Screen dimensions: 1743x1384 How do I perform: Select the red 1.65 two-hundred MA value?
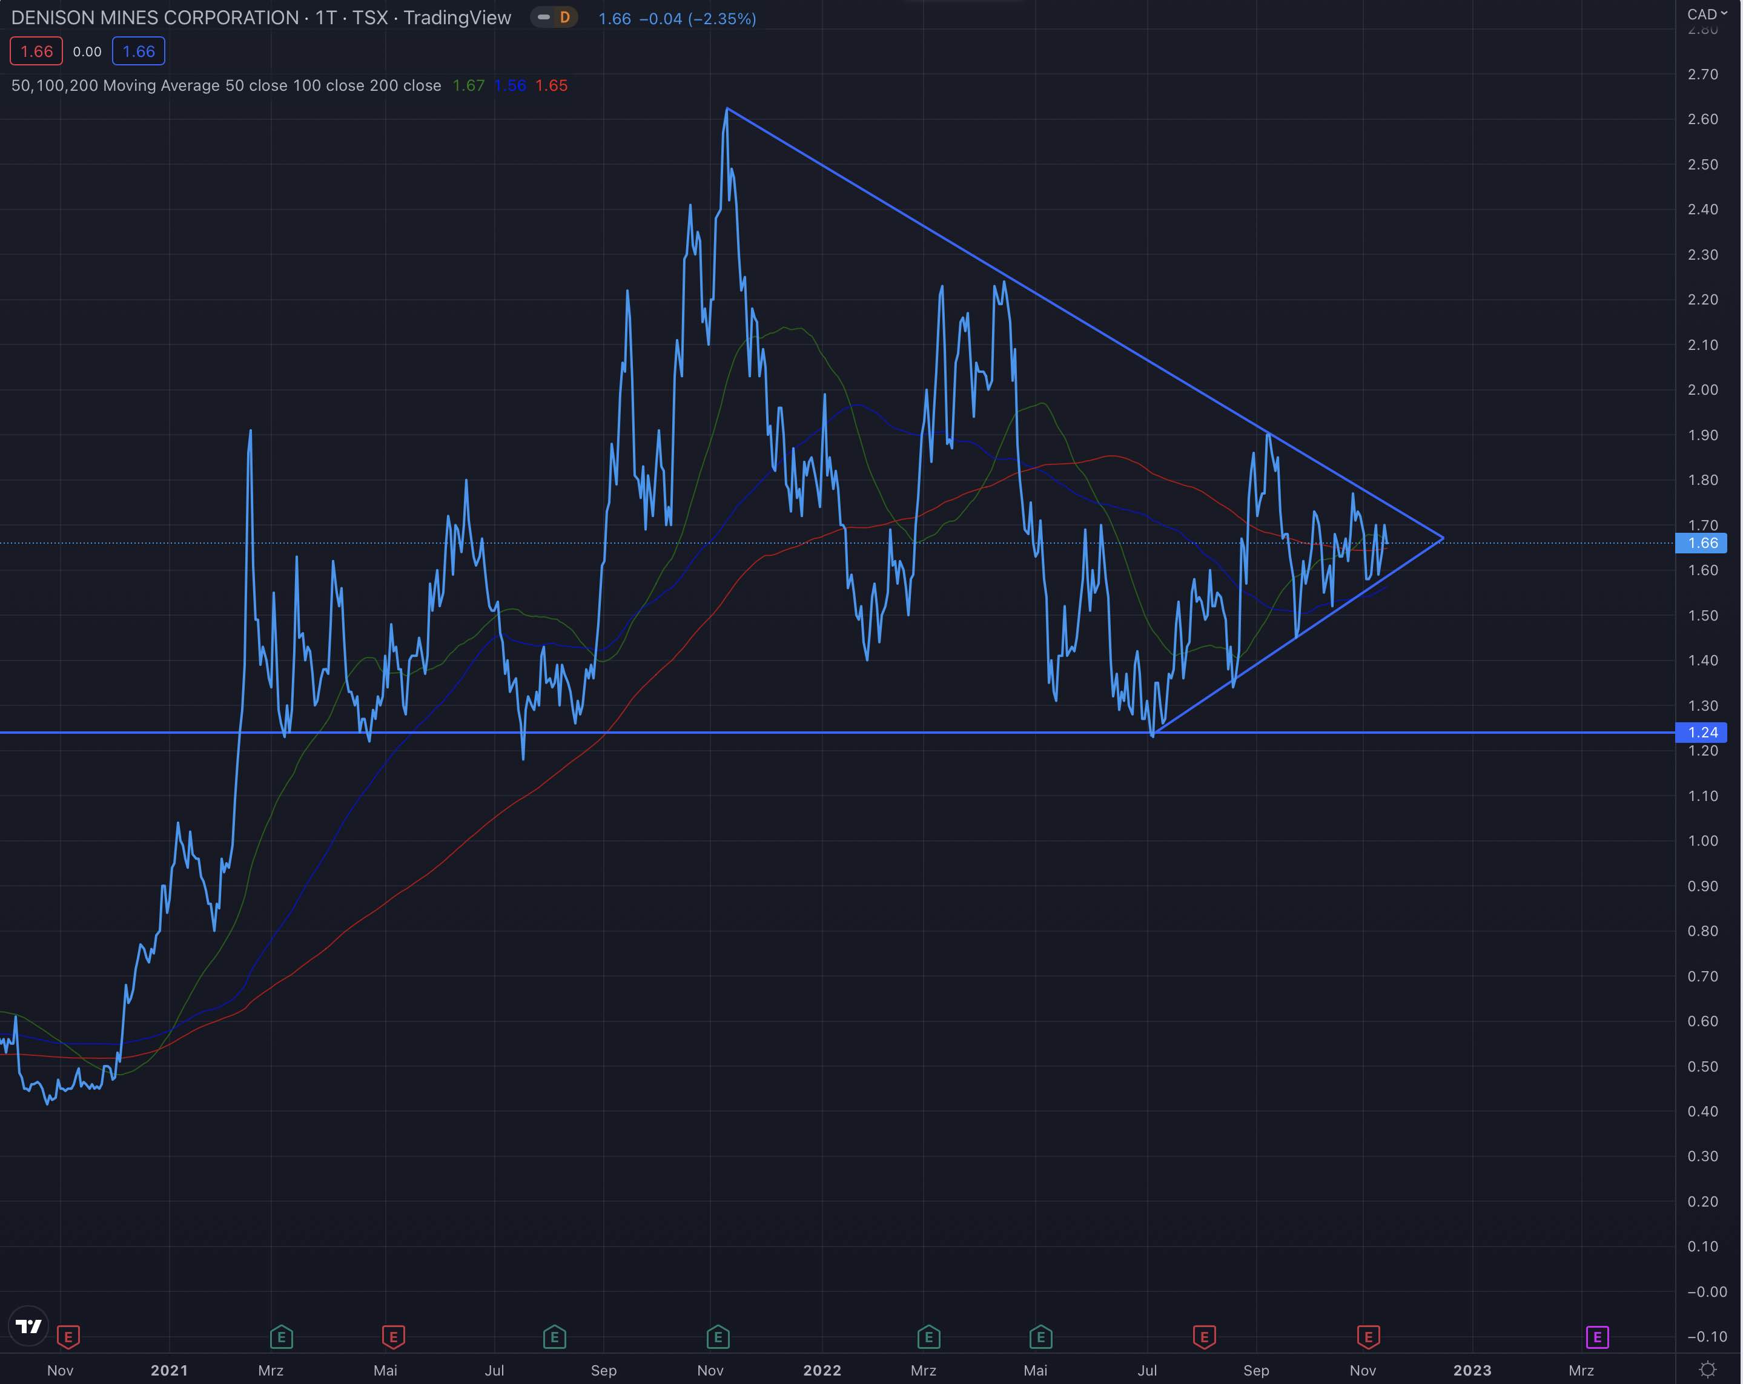[x=551, y=85]
